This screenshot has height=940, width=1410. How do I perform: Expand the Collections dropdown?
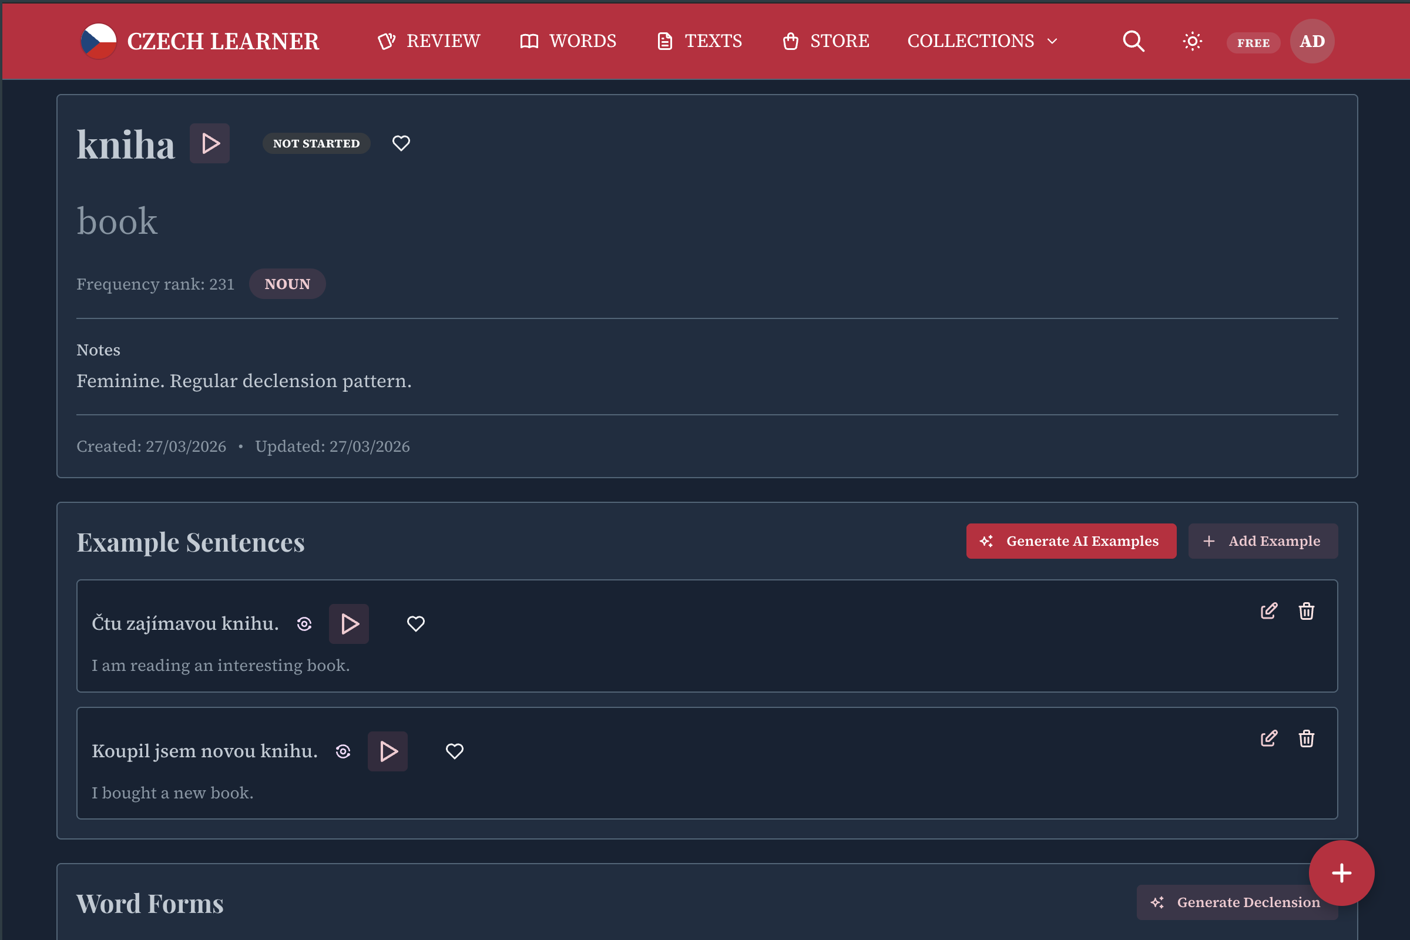click(x=982, y=41)
